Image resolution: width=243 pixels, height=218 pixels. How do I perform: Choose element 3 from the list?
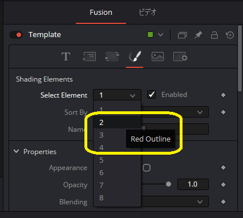point(117,135)
